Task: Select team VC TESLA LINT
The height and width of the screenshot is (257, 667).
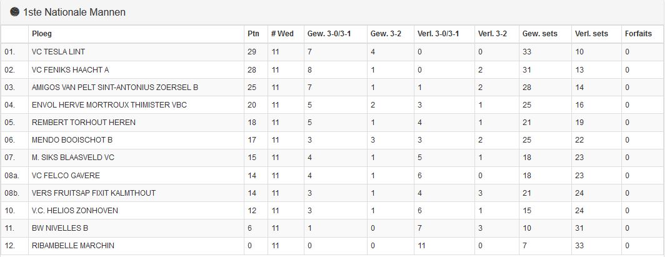Action: point(58,52)
